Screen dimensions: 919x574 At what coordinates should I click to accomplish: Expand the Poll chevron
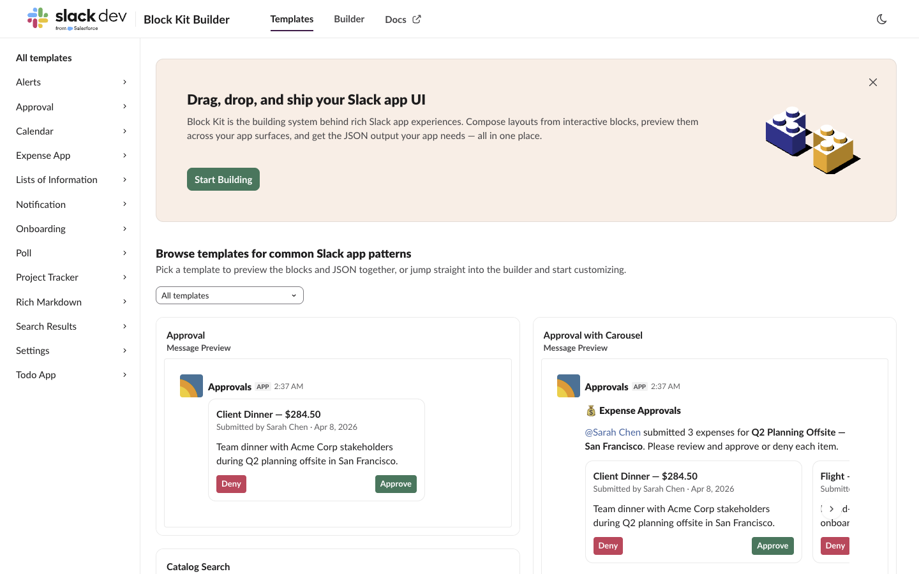point(125,253)
